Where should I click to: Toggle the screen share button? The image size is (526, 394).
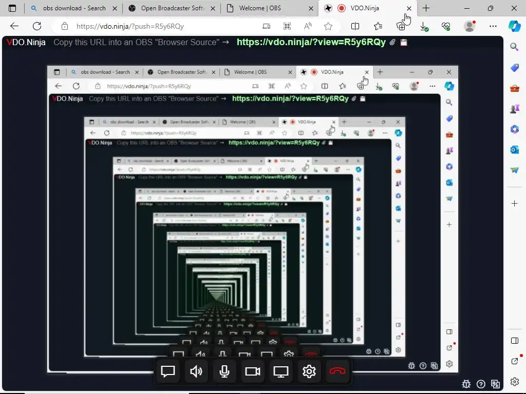coord(281,371)
